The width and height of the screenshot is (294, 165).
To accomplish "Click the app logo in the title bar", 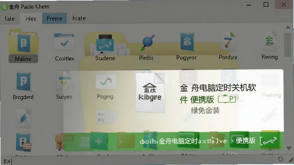I will pyautogui.click(x=4, y=7).
